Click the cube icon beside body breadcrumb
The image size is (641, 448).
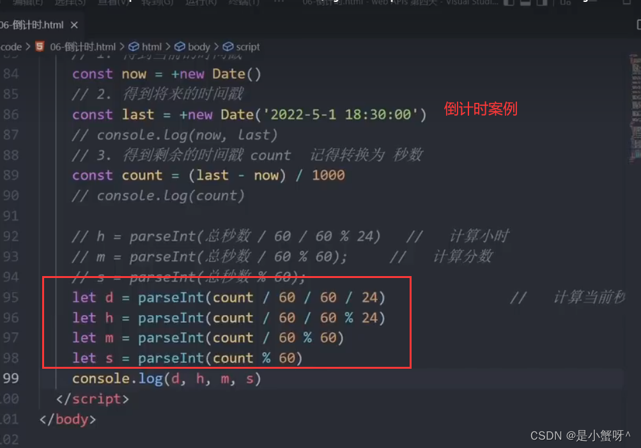(x=180, y=47)
